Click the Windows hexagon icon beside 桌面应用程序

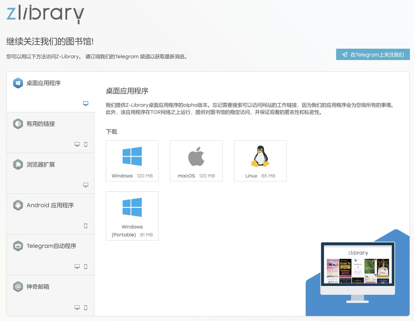coord(18,83)
